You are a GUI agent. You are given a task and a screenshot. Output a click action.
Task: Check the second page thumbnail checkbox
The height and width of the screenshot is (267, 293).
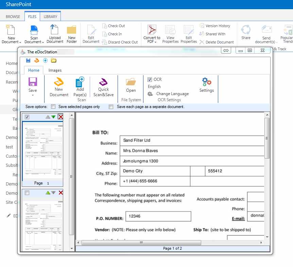pos(27,193)
